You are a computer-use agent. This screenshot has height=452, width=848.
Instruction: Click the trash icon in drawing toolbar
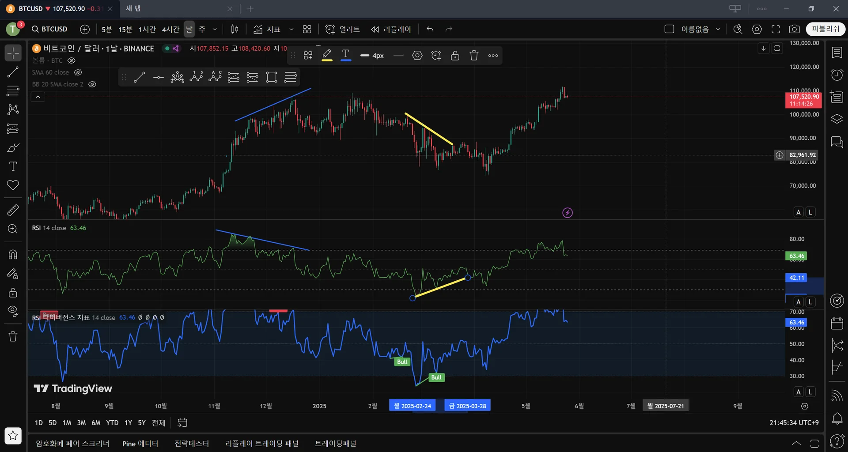click(474, 56)
